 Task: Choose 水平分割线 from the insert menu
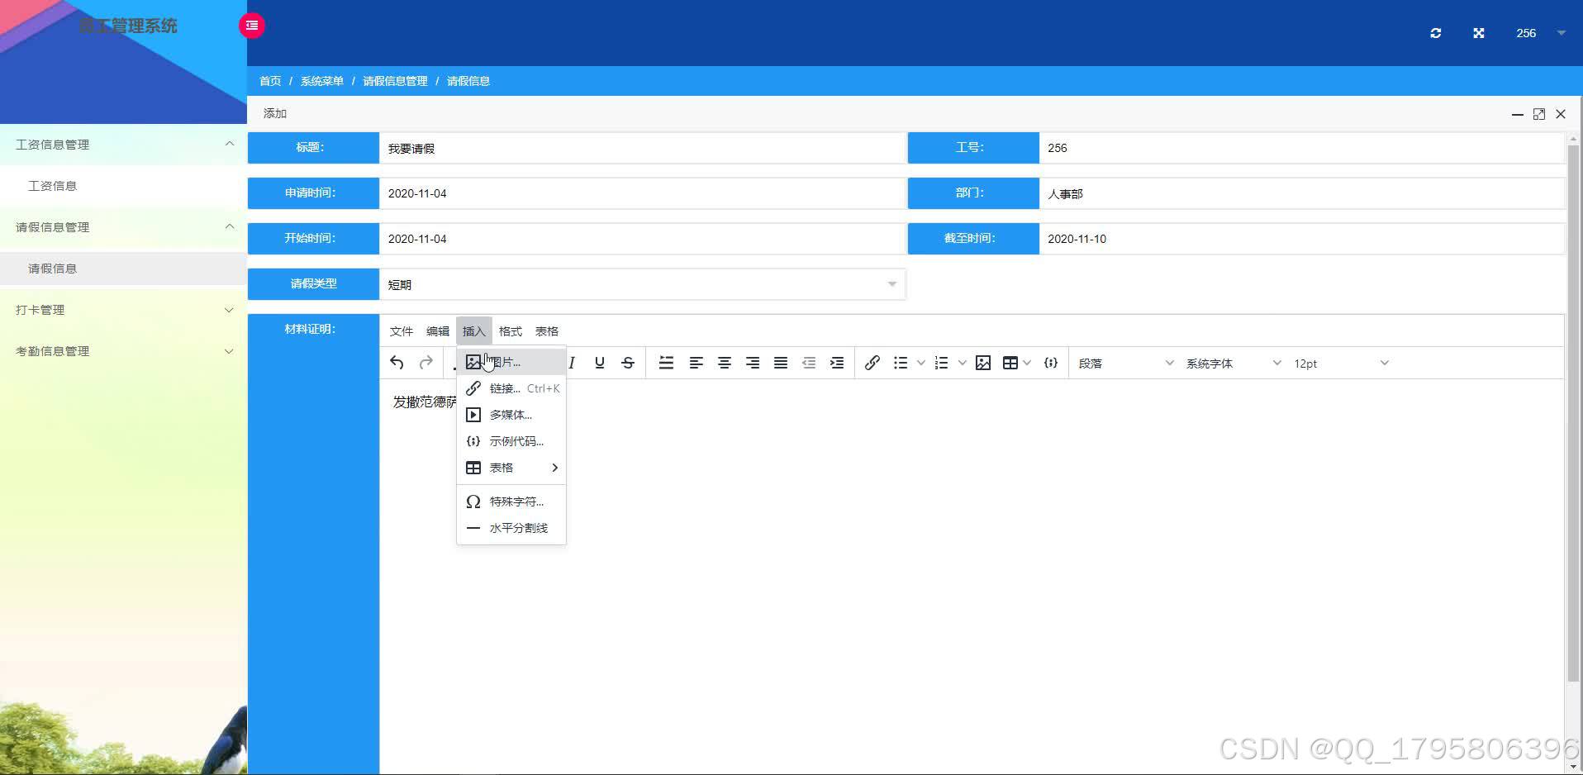coord(511,528)
